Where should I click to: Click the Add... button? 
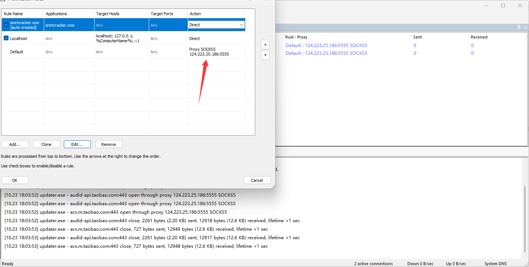coord(15,144)
